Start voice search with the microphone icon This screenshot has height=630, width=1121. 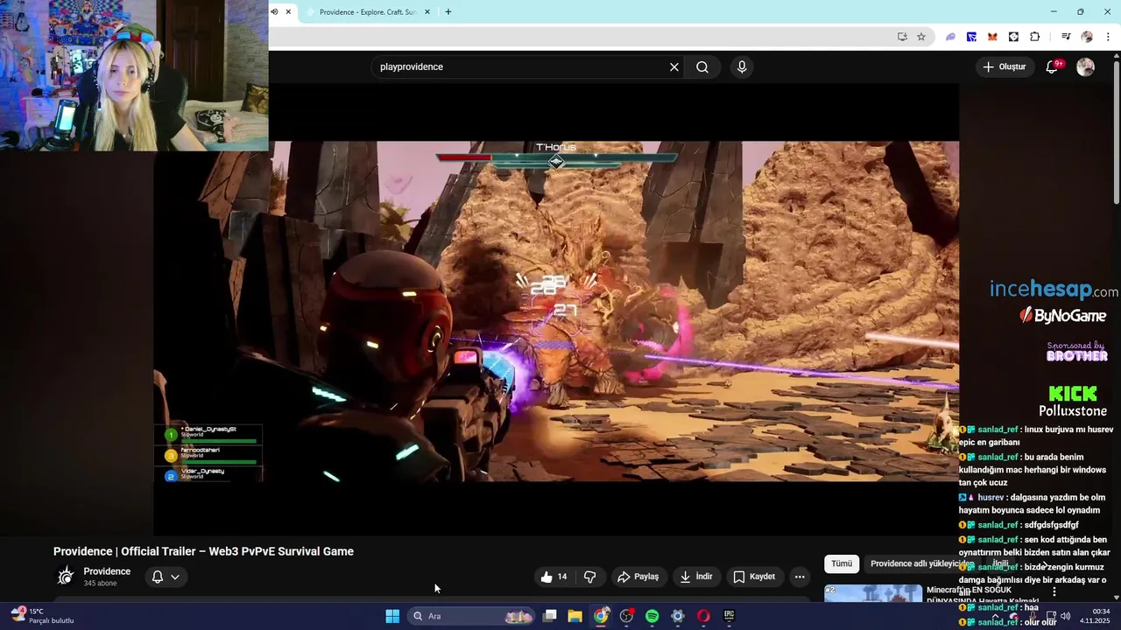pyautogui.click(x=742, y=67)
